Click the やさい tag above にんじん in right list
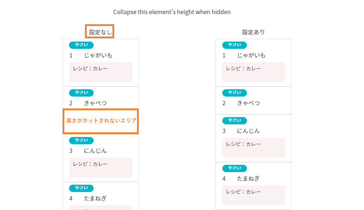 pos(235,120)
